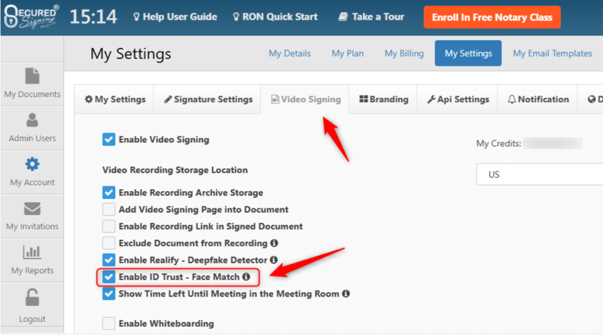Click info icon beside Show Time Left option
This screenshot has height=335, width=603.
pyautogui.click(x=346, y=293)
